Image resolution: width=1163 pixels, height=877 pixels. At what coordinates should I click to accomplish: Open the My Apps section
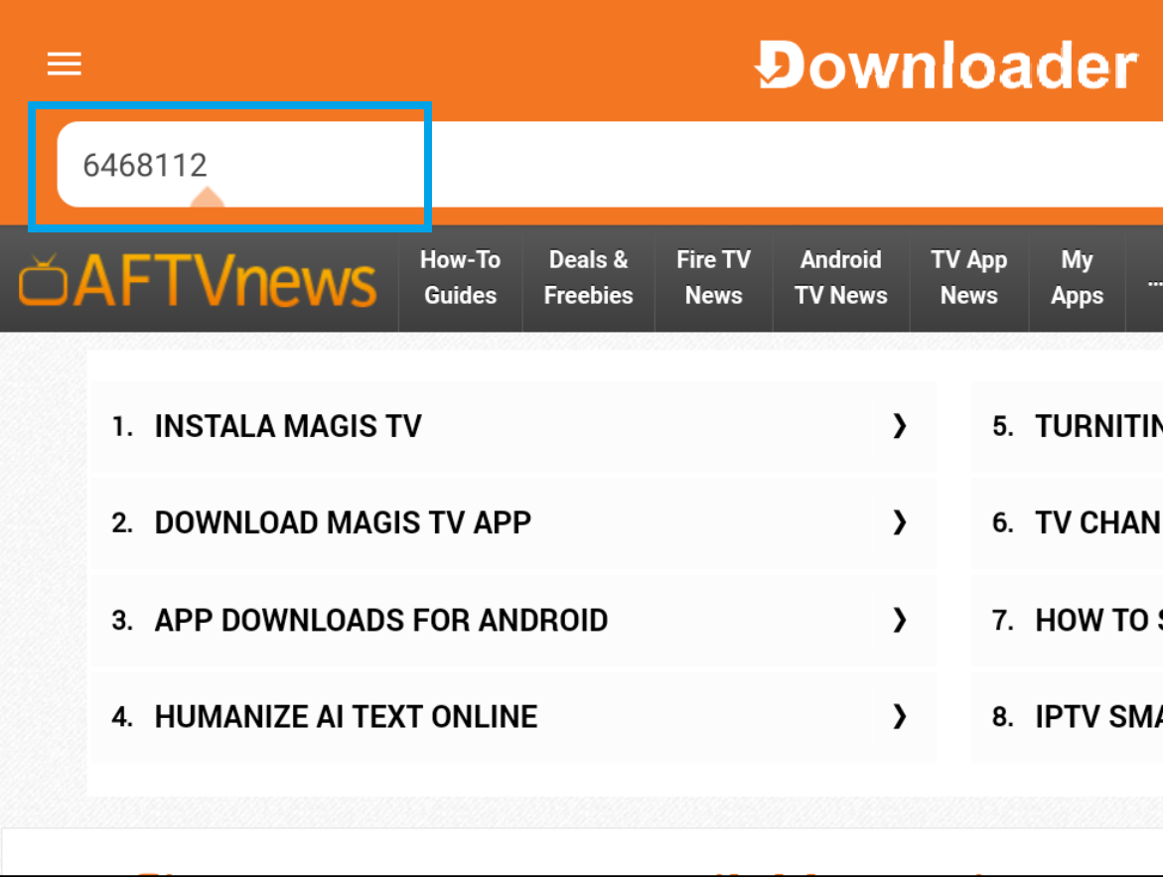pyautogui.click(x=1077, y=279)
